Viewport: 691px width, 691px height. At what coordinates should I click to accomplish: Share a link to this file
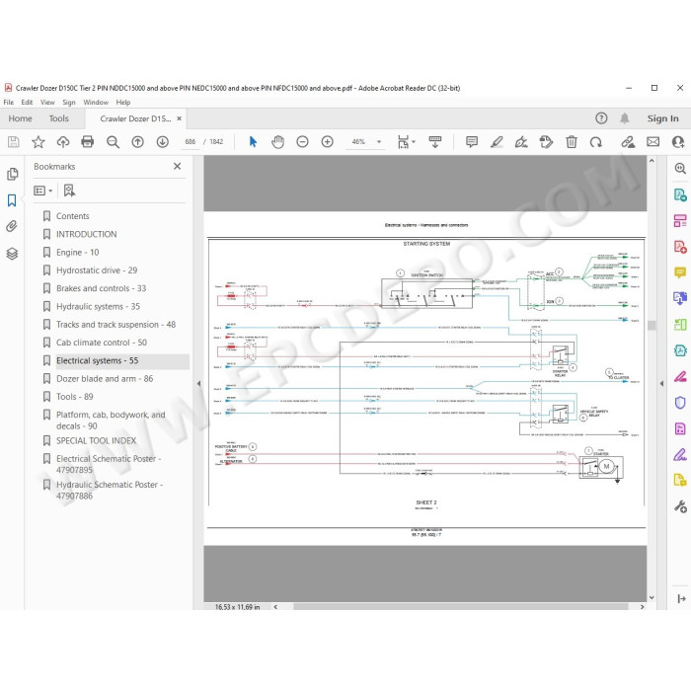pos(628,142)
